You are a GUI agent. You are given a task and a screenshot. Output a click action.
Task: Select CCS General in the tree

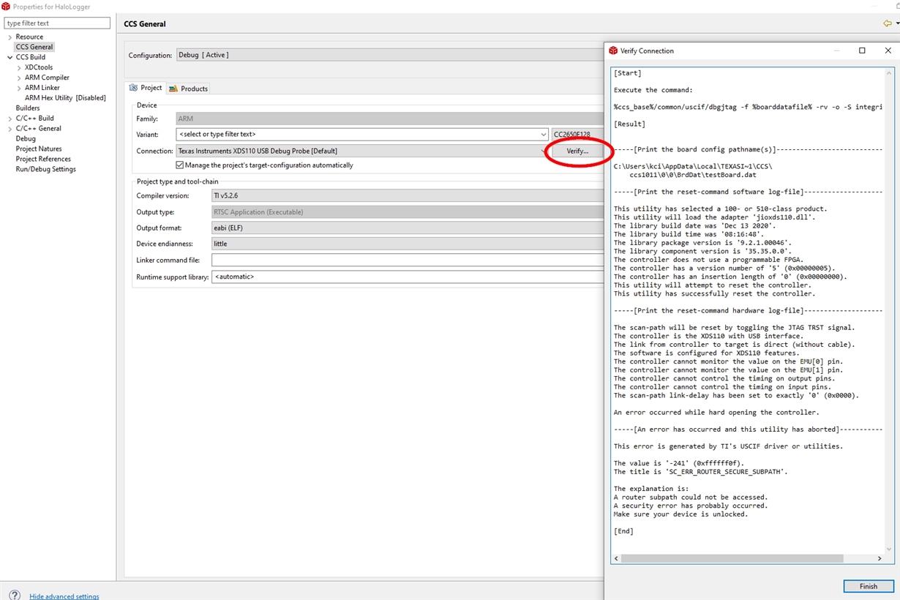pyautogui.click(x=34, y=47)
